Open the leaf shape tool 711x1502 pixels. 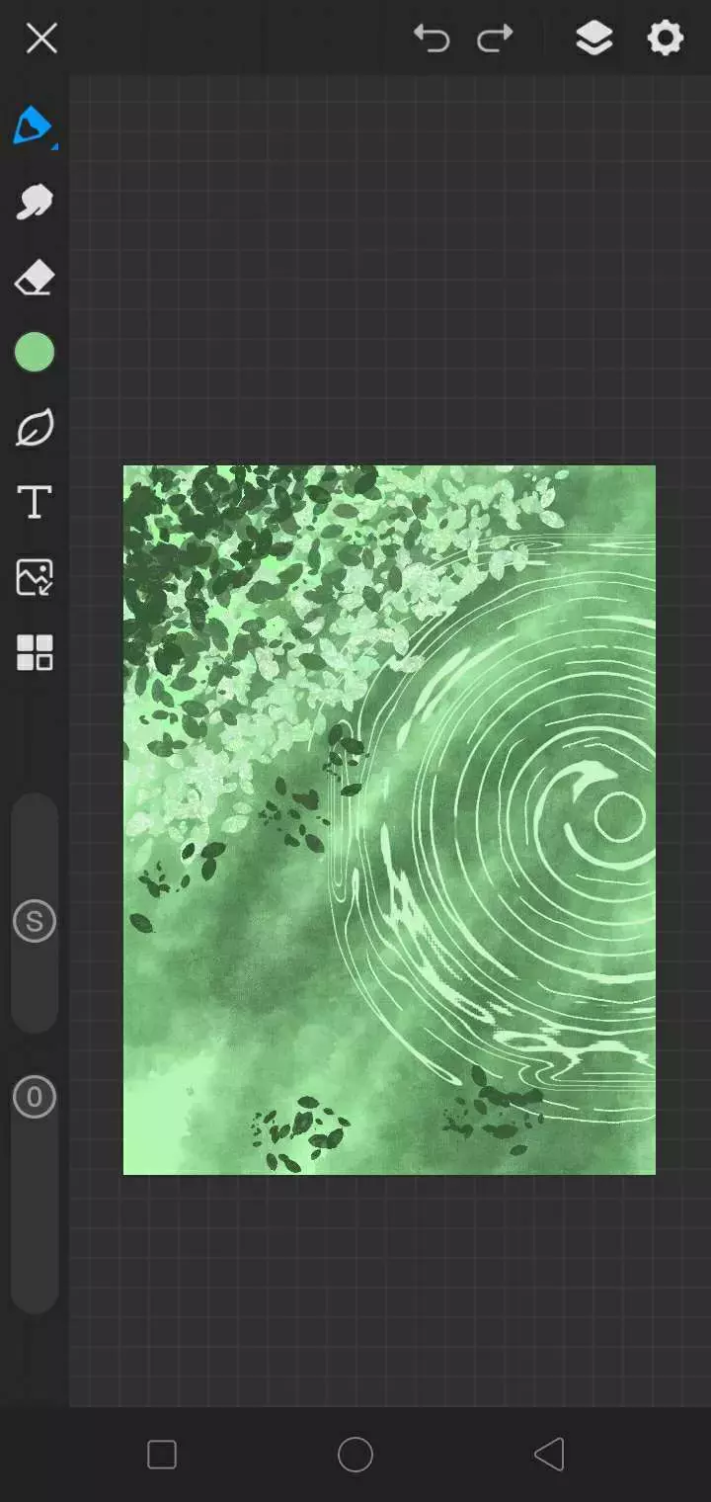(x=35, y=428)
